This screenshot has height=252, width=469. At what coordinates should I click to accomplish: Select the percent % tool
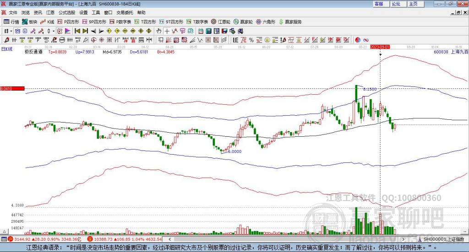[251, 40]
